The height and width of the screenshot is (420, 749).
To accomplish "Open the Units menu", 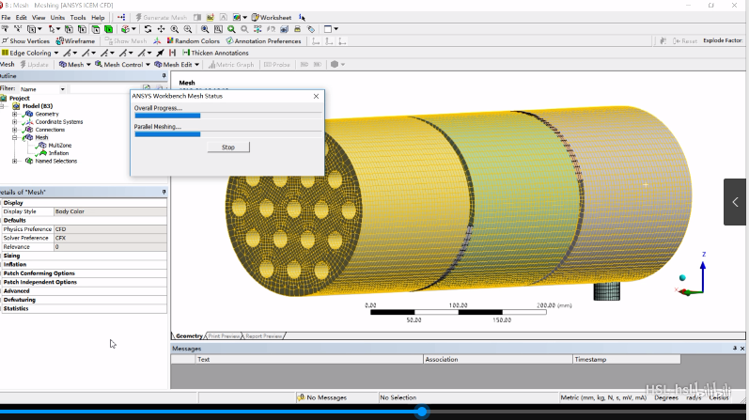I will pos(57,17).
